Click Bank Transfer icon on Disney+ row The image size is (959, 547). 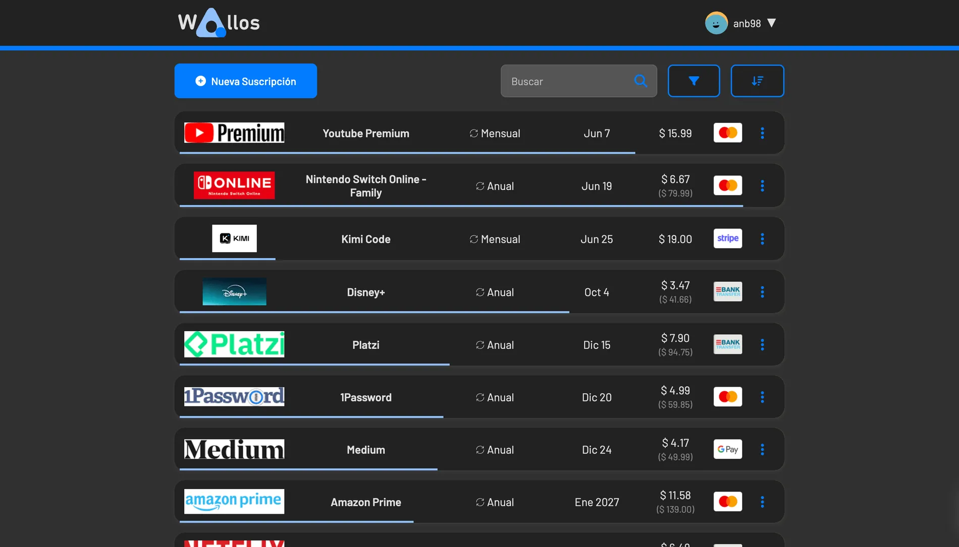(x=728, y=291)
